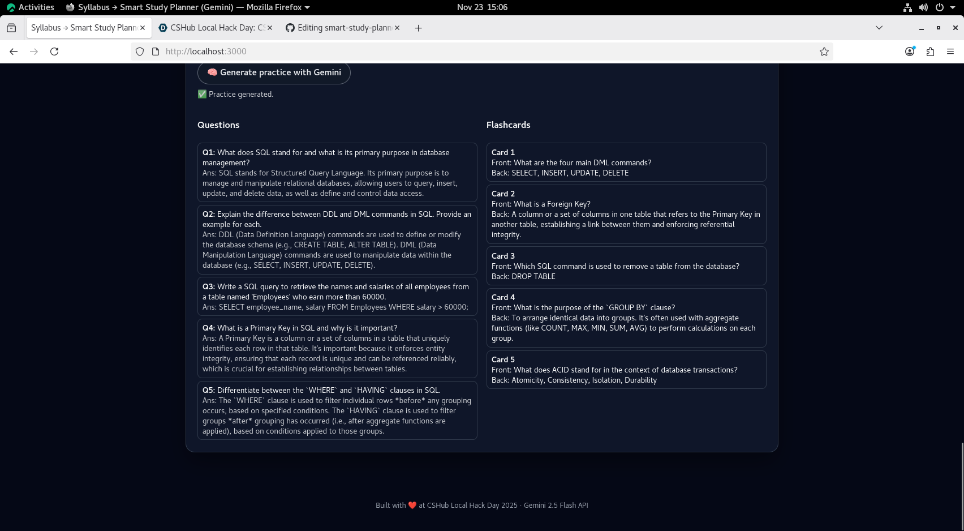Click the Questions heading

(x=218, y=125)
